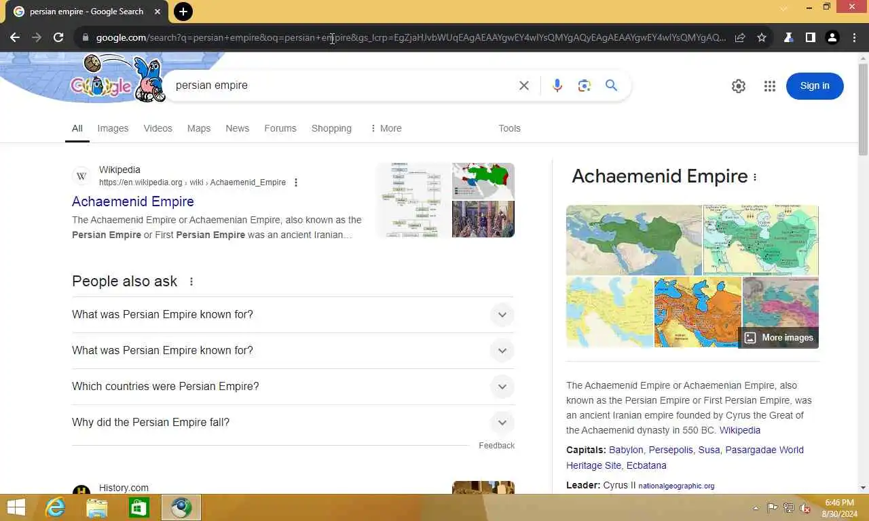
Task: Open the Google apps grid icon
Action: point(769,86)
